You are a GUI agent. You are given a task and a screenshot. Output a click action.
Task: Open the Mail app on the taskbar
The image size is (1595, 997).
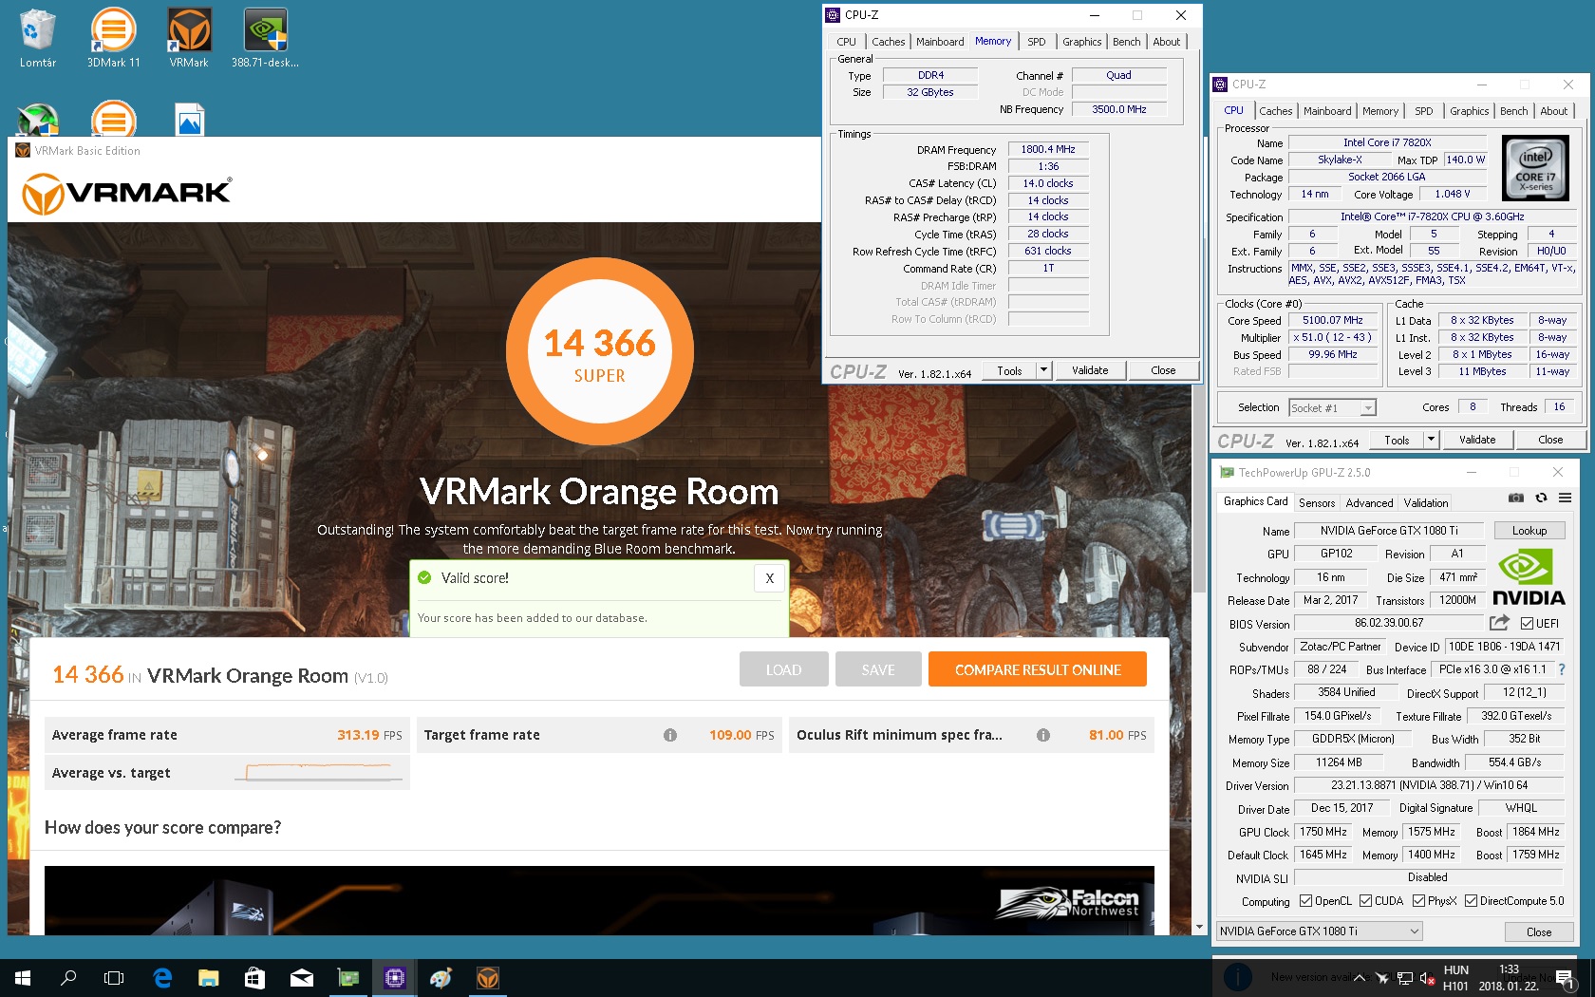coord(302,977)
